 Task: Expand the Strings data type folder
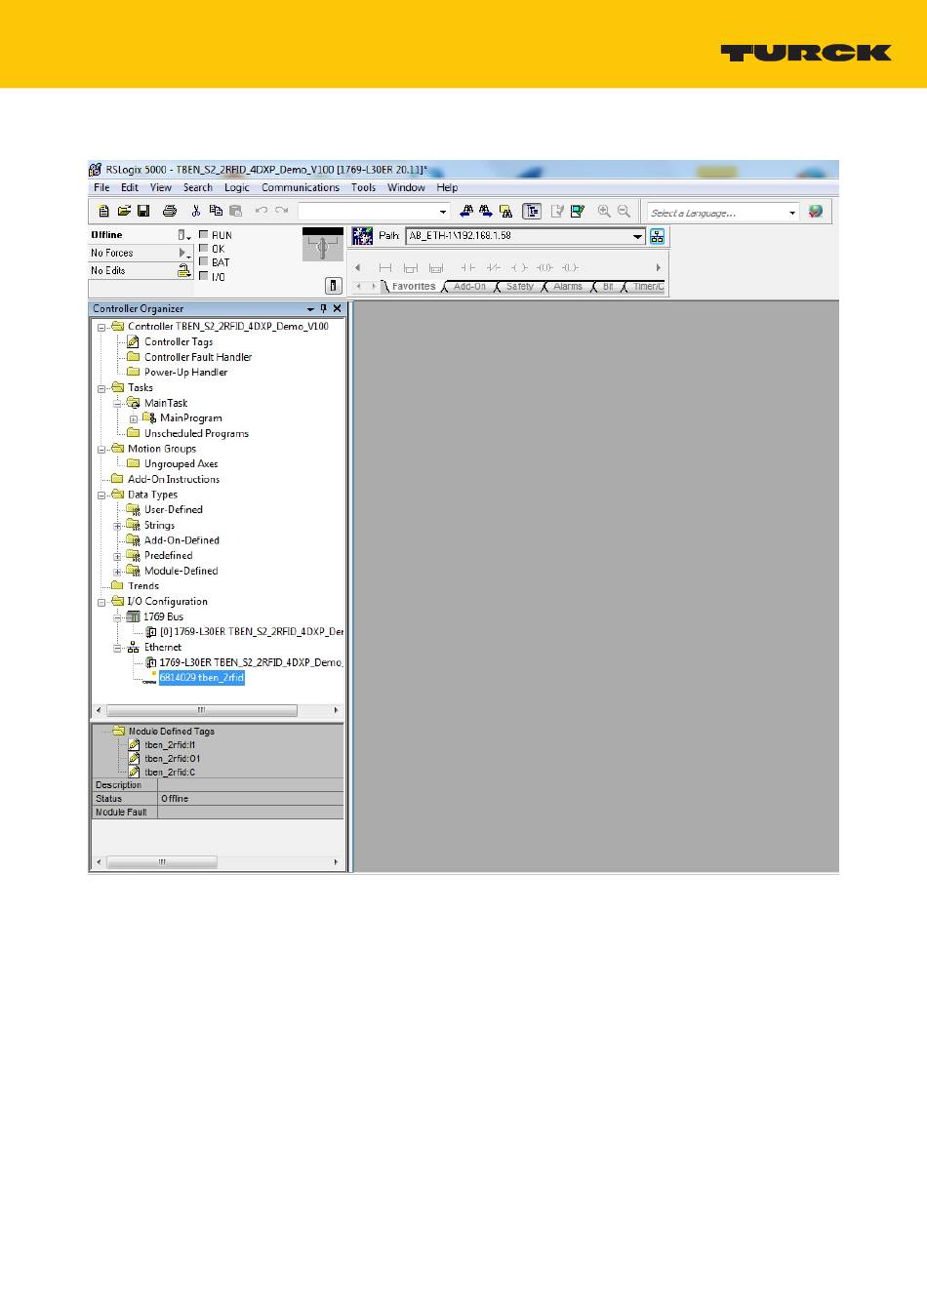(117, 527)
